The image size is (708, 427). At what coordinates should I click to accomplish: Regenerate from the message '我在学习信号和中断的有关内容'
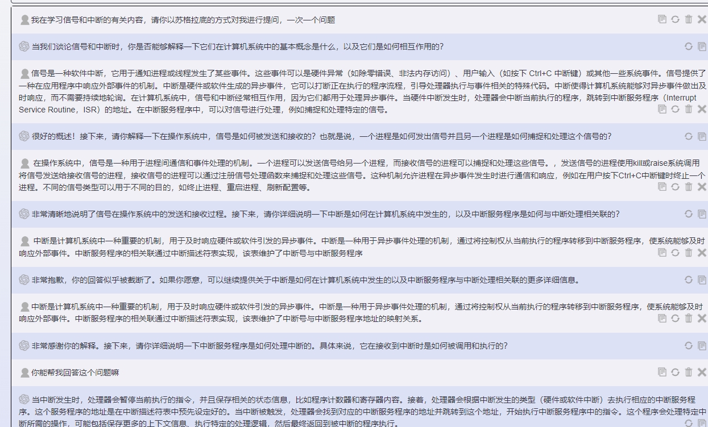coord(675,19)
